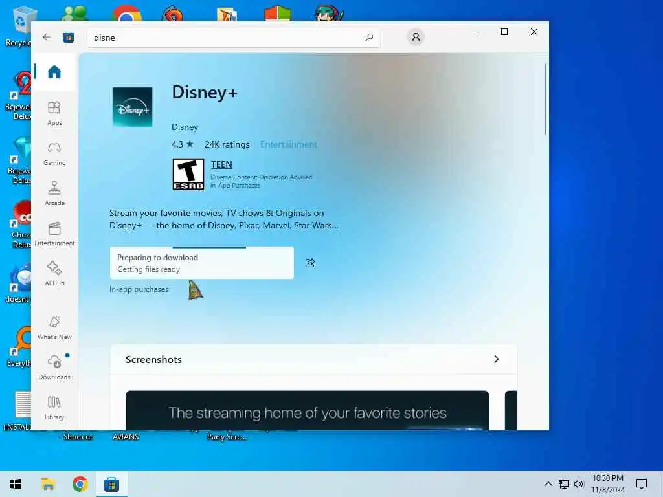
Task: Open the network status tray icon
Action: tap(564, 484)
